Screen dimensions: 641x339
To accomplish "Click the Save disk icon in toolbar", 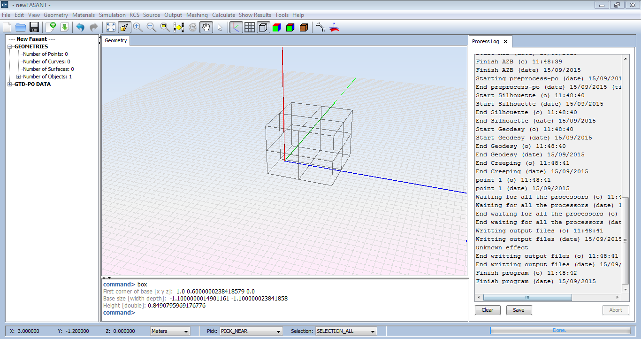I will pyautogui.click(x=34, y=27).
